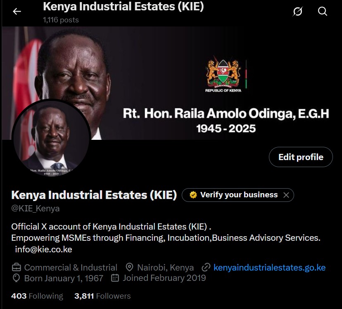
Task: Click the link chain icon
Action: click(206, 267)
